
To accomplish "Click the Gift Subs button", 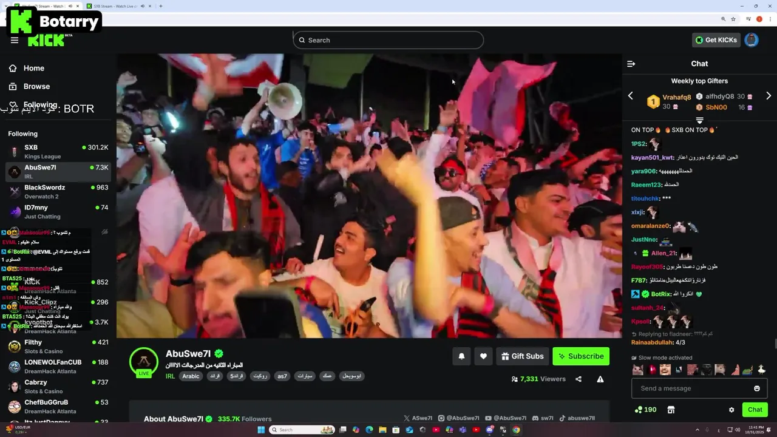I will coord(522,356).
